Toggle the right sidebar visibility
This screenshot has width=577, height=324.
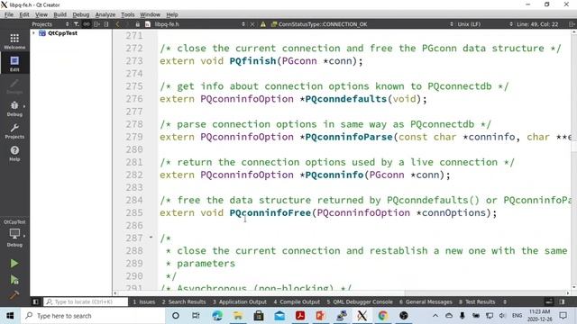tap(562, 302)
